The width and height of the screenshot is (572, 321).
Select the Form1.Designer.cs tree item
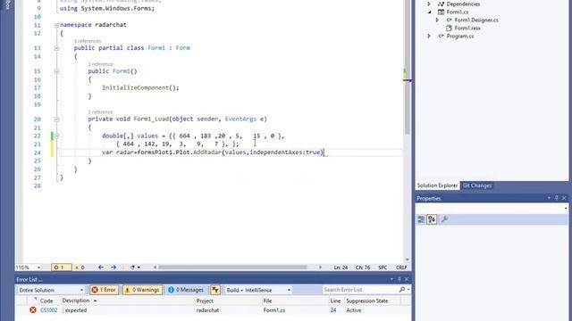coord(476,20)
